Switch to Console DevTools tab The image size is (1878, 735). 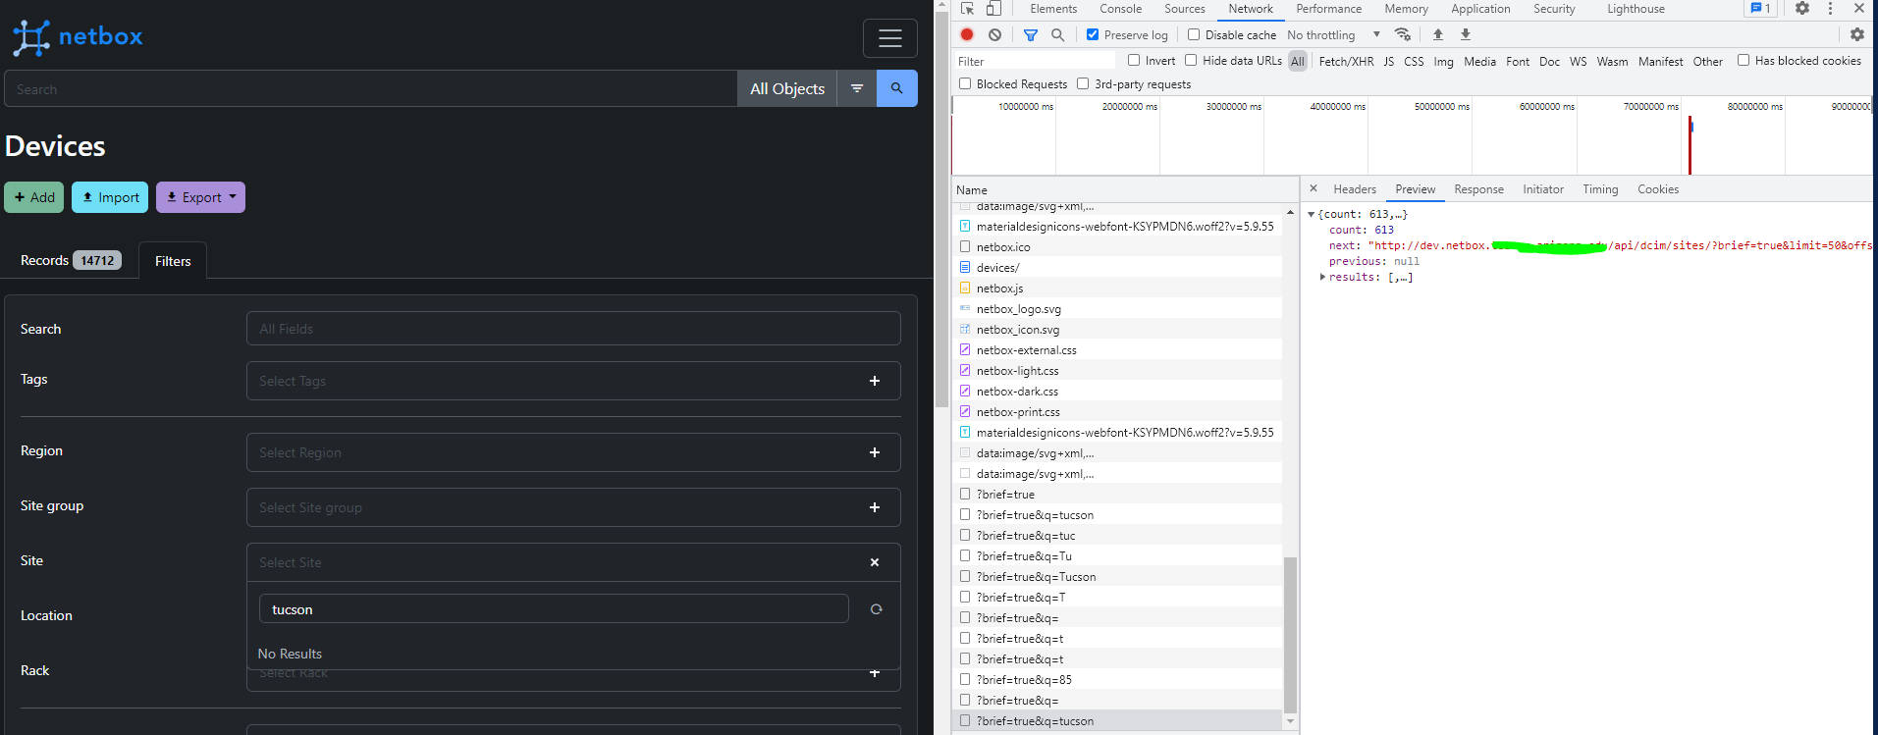[x=1120, y=9]
